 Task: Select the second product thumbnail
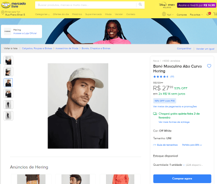pyautogui.click(x=8, y=72)
